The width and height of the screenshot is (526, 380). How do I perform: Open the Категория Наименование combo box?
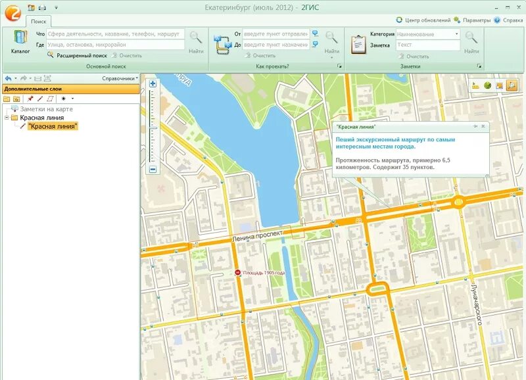point(428,34)
